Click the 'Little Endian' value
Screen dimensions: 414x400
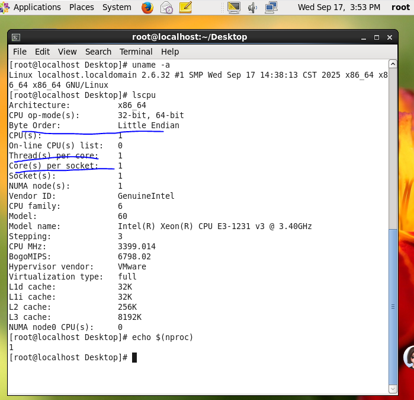[x=149, y=125]
